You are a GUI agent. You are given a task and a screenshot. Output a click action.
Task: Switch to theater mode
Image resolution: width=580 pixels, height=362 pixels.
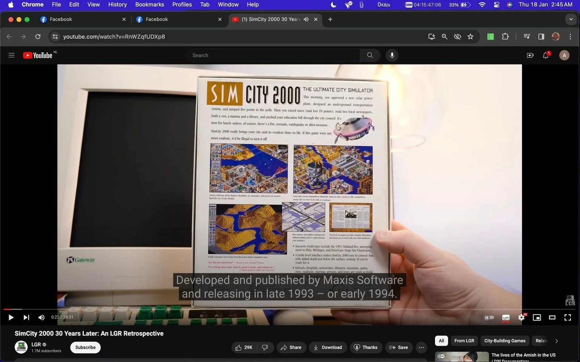pos(552,318)
